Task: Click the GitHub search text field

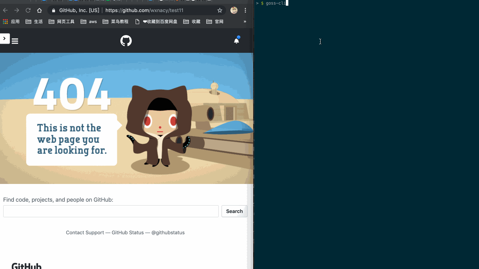Action: [x=111, y=211]
